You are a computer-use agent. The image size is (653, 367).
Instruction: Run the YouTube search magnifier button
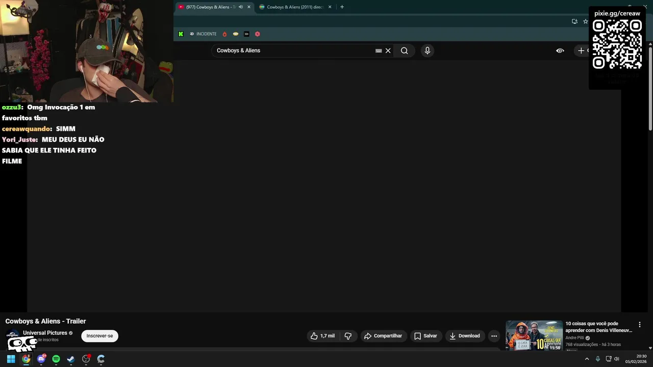[404, 50]
